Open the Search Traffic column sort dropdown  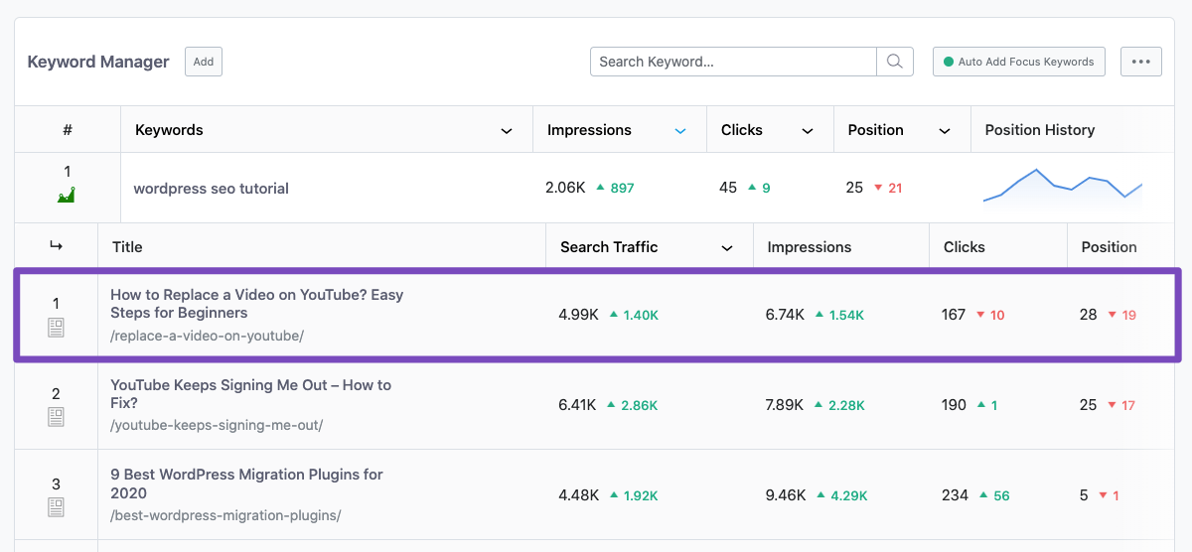[x=727, y=248]
